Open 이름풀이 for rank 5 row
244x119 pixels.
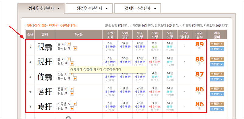pos(217,104)
